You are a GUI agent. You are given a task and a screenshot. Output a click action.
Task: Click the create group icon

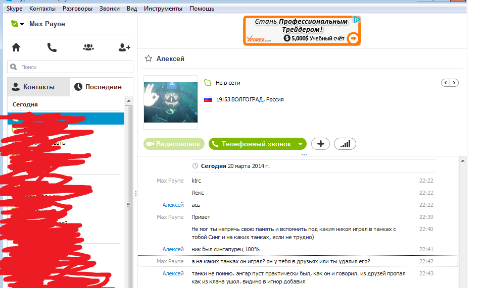click(x=88, y=47)
